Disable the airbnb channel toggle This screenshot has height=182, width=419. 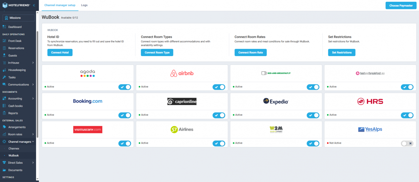pyautogui.click(x=219, y=87)
